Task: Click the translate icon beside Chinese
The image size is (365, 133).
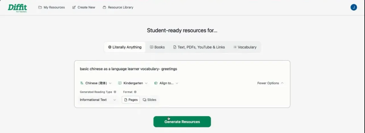Action: pyautogui.click(x=82, y=83)
